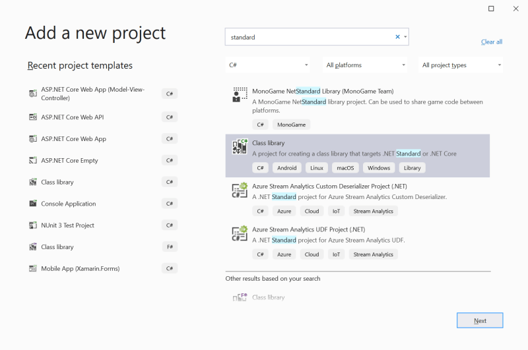This screenshot has width=528, height=350.
Task: Click the Windows tag on Class library
Action: [x=379, y=168]
